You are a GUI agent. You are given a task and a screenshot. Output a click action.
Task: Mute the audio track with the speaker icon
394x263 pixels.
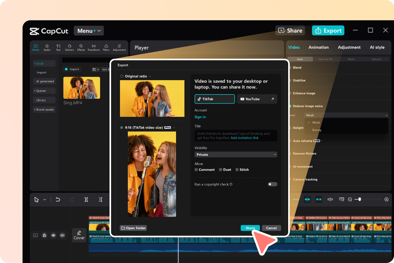click(x=62, y=235)
